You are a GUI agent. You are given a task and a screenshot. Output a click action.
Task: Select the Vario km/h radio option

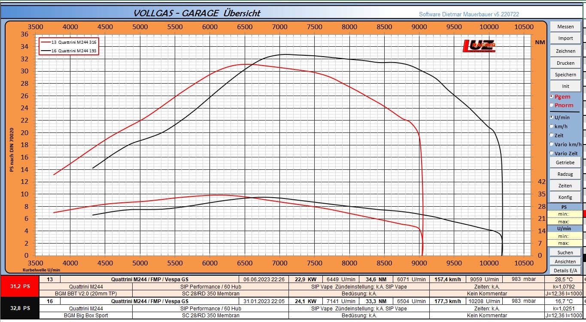(x=552, y=144)
